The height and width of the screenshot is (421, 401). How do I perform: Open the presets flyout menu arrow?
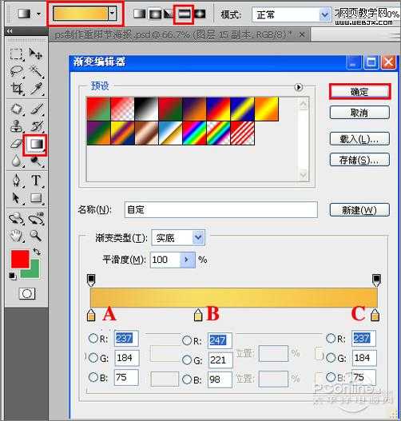pos(298,87)
